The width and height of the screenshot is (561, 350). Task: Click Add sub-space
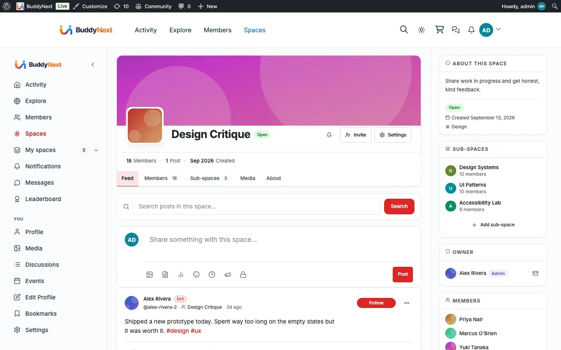tap(493, 225)
